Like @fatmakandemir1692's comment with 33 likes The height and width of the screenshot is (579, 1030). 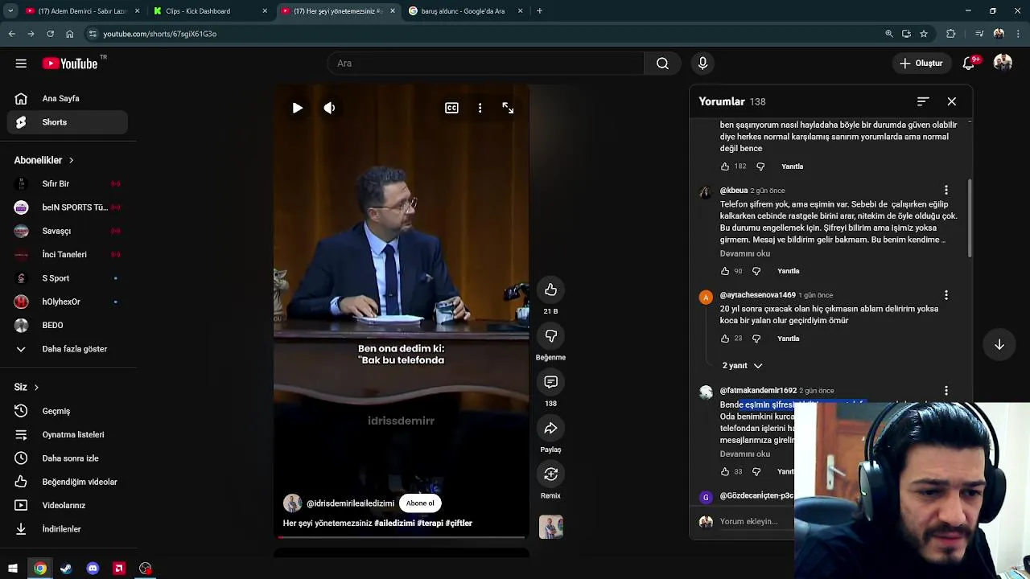[x=725, y=471]
